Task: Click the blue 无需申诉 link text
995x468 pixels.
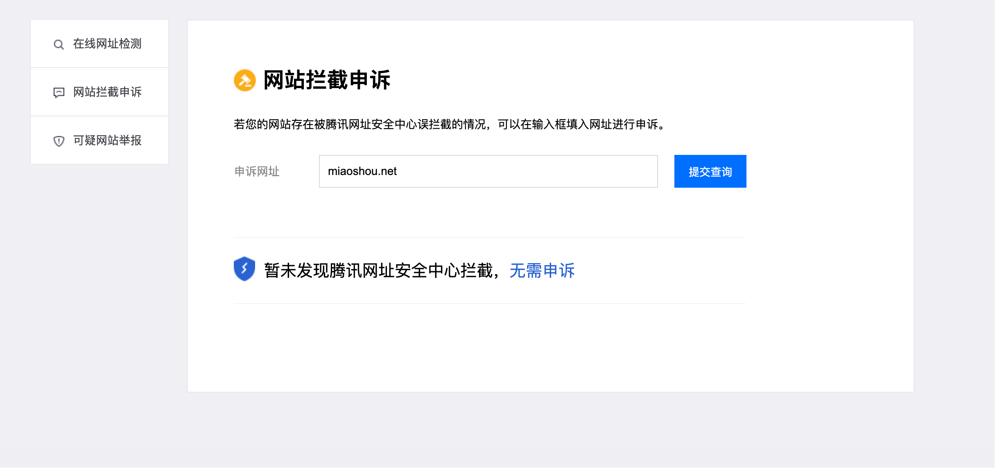Action: [x=542, y=271]
